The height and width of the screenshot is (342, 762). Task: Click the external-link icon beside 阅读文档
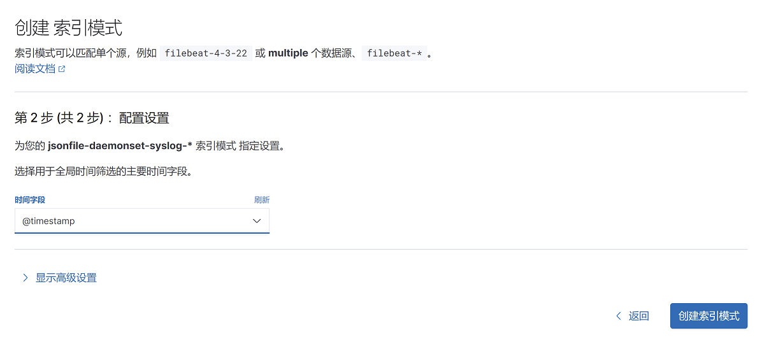click(x=62, y=69)
